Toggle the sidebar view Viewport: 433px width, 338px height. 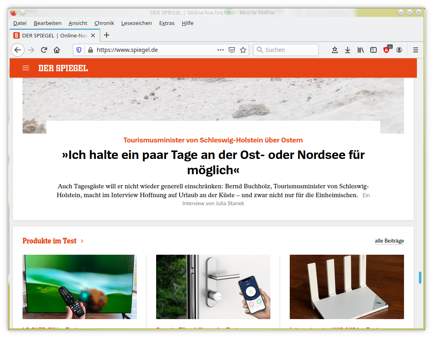coord(373,50)
